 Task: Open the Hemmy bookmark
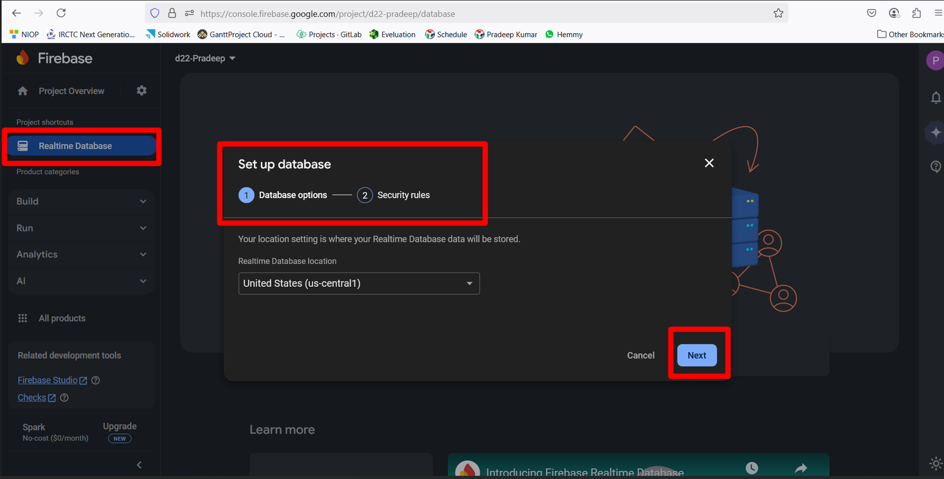point(564,34)
